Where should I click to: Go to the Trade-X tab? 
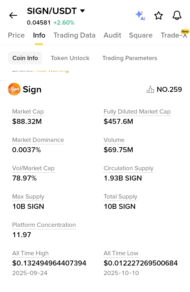(174, 35)
